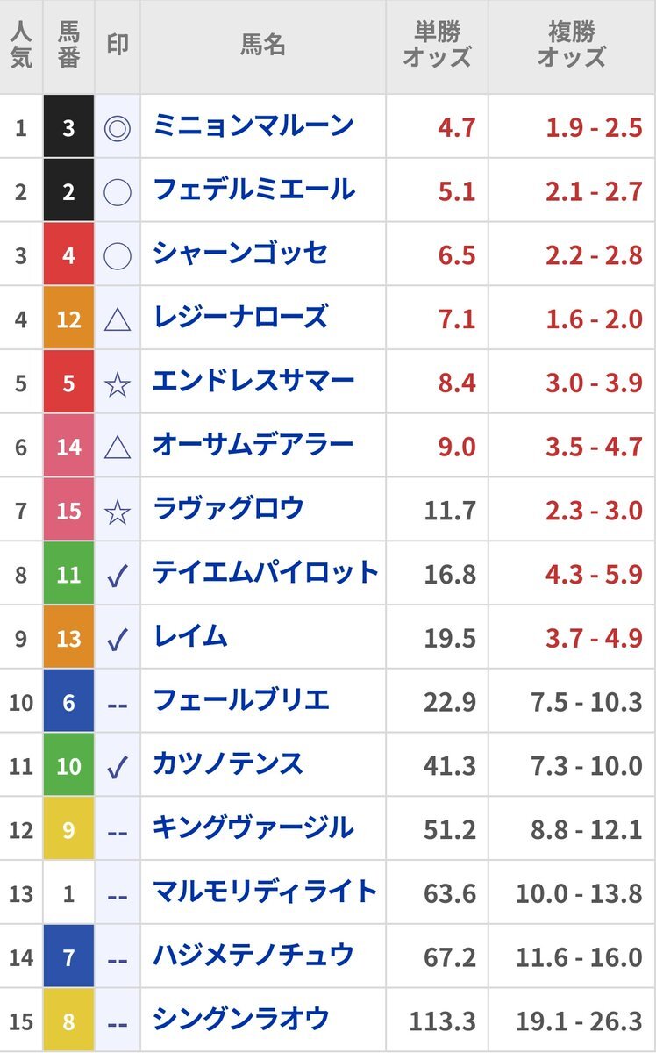Screen dimensions: 656x1053
Task: Click the star mark next to ラヴァグロウ
Action: click(118, 511)
